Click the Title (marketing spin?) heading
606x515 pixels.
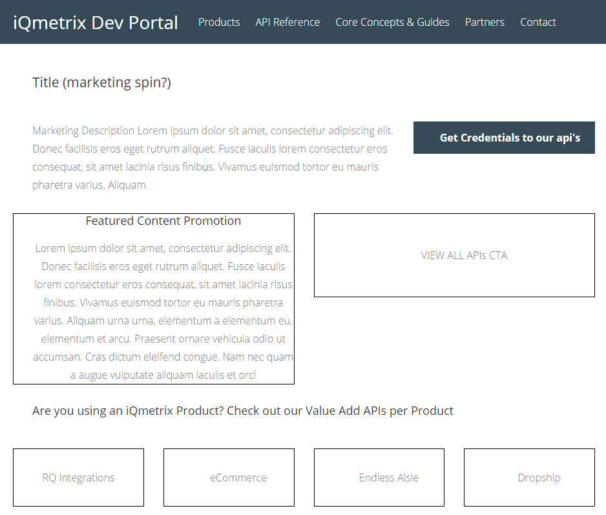(101, 83)
